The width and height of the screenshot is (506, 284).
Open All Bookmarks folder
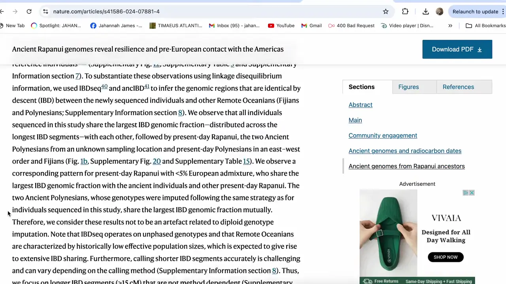coord(486,26)
